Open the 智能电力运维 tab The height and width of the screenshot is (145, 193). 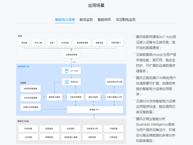click(x=65, y=20)
